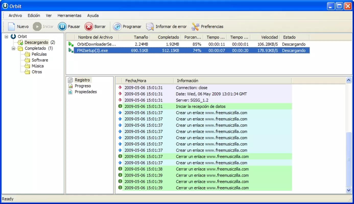Sort by Estado column header
Viewport: 354px width, 204px height.
click(x=295, y=37)
